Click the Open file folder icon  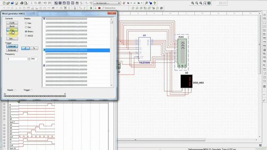[x=8, y=3]
